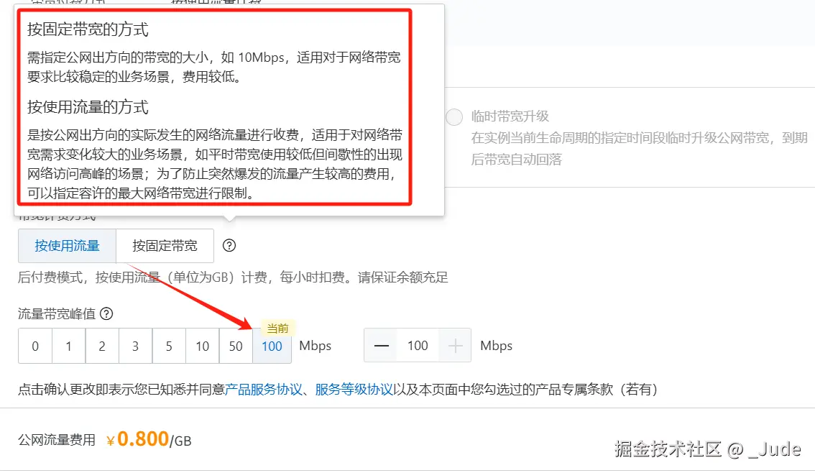
Task: Click help icon beside billing method buttons
Action: 229,245
